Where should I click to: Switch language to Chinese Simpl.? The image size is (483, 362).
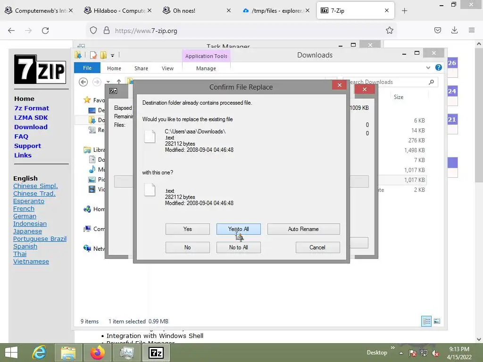click(35, 186)
